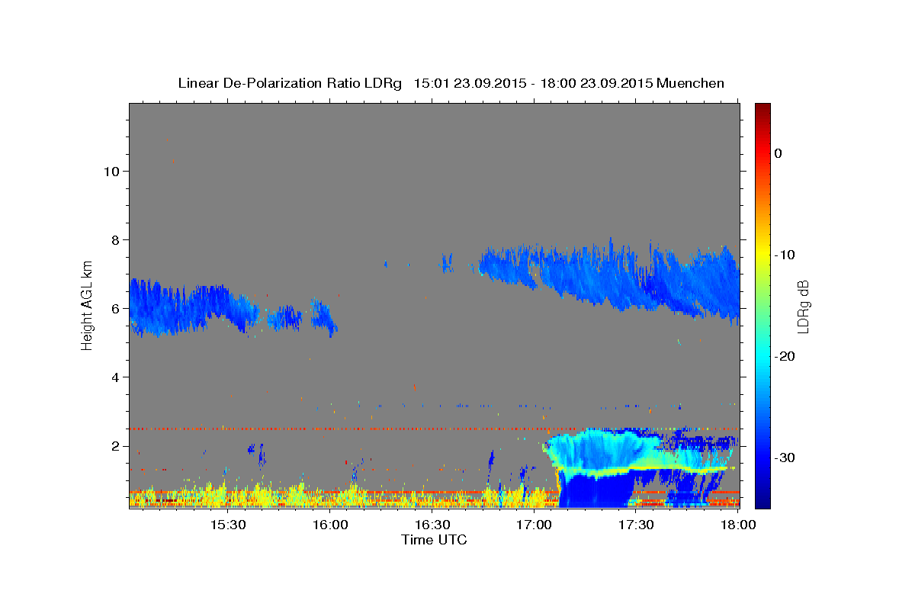This screenshot has height=610, width=915.
Task: Click the plot title 'Linear De-Polarization Ratio LDRg'
Action: coord(289,83)
